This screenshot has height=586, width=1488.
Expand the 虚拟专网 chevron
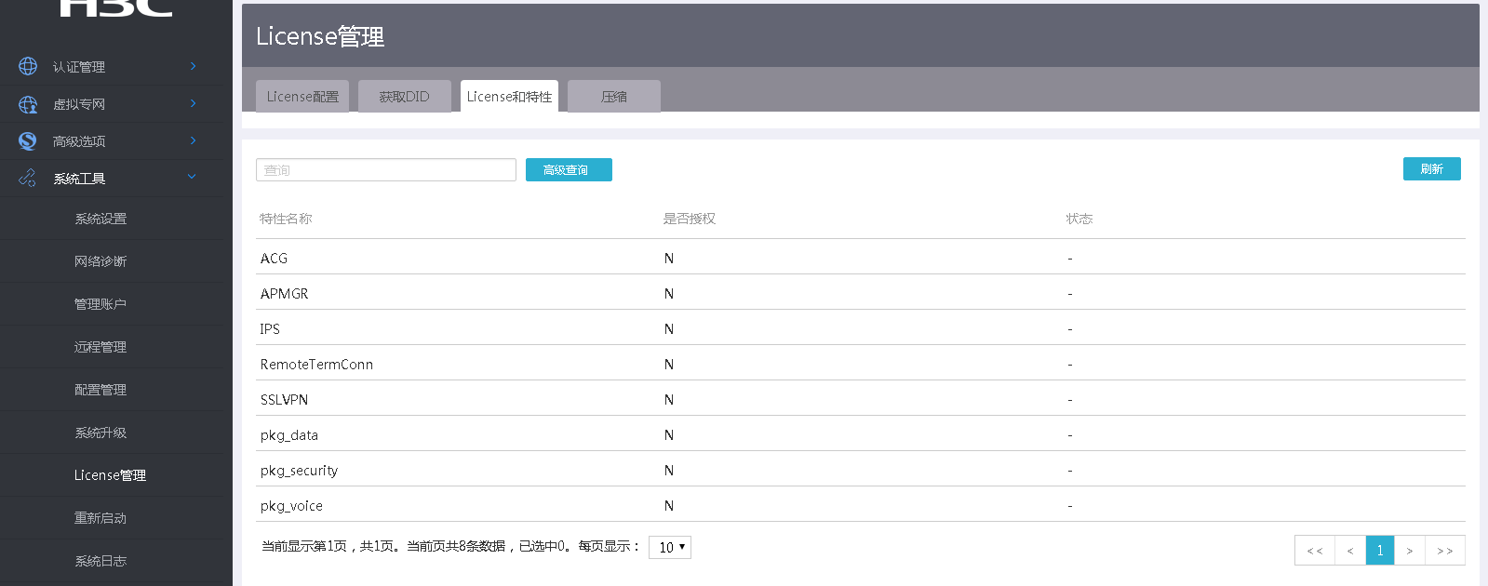point(193,103)
